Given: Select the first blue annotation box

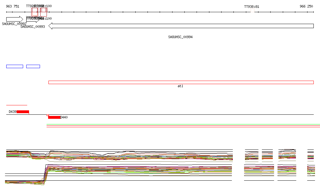Looking at the screenshot, I should click(x=15, y=67).
